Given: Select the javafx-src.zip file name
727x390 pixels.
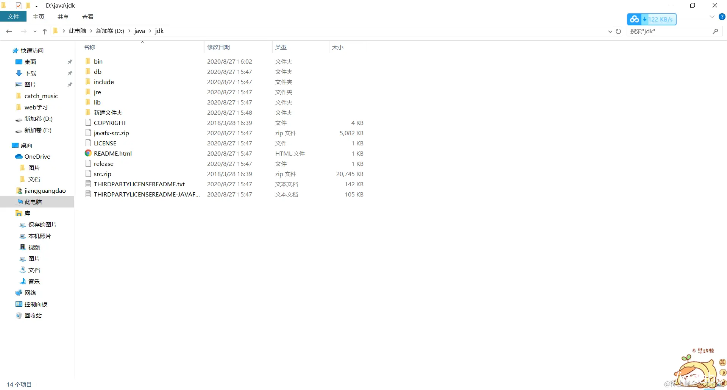Looking at the screenshot, I should 111,133.
